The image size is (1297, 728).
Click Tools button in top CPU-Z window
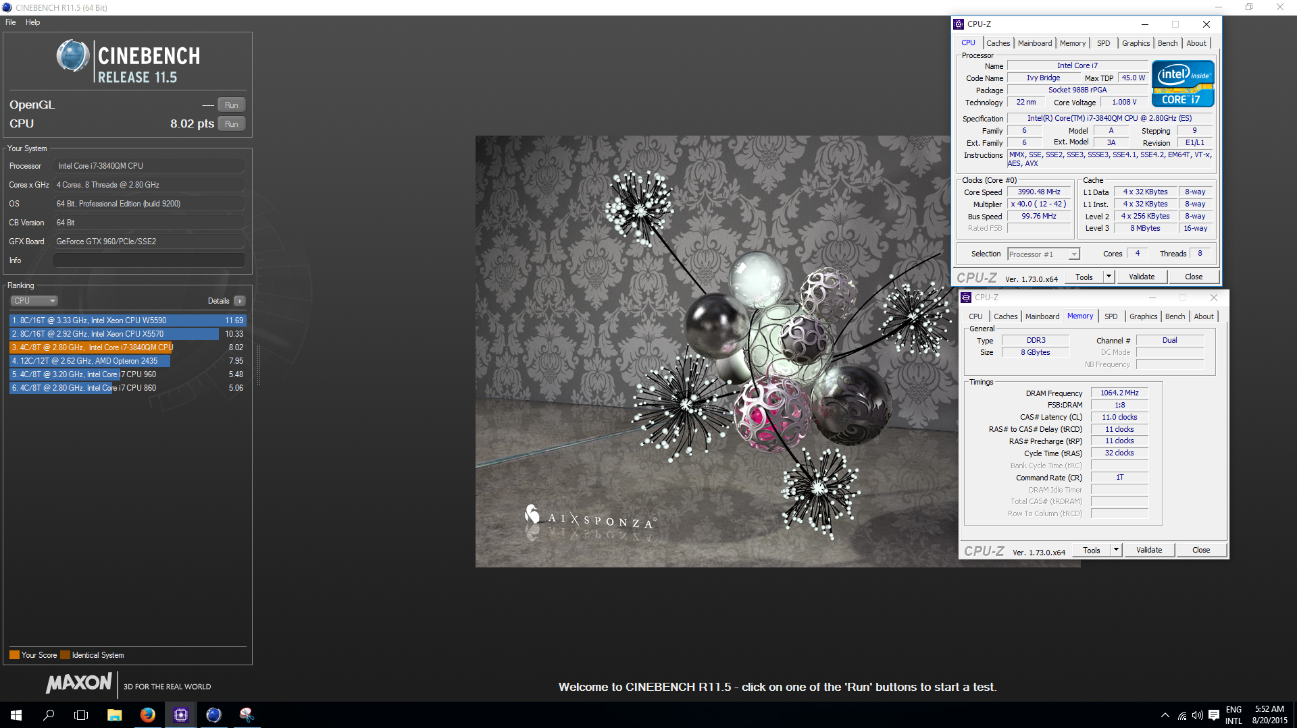[x=1084, y=277]
